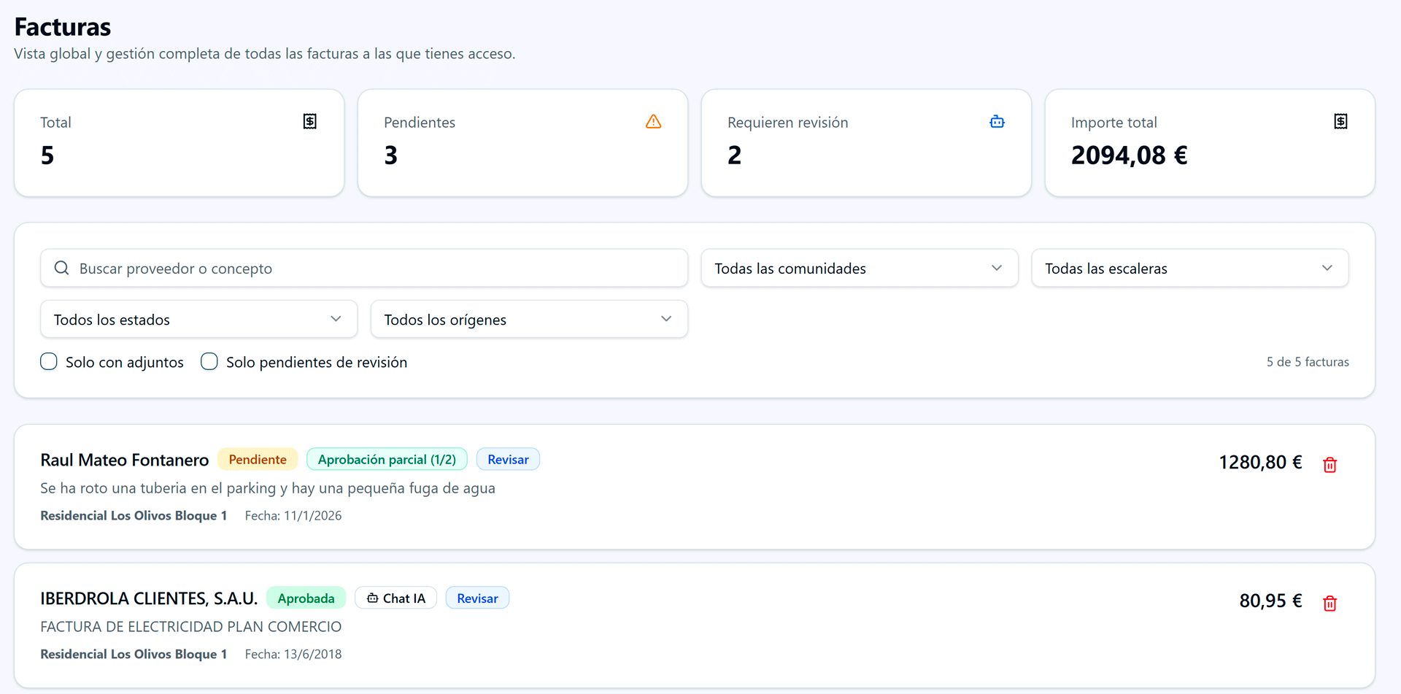Click the 80,95 € amount
Viewport: 1401px width, 694px height.
[1270, 601]
